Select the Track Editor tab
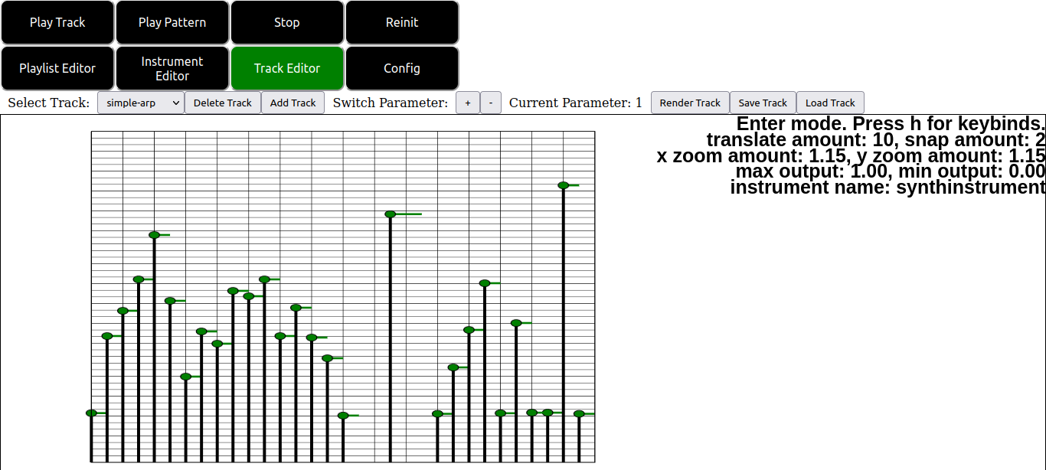Screen dimensions: 1046x470 [x=287, y=69]
